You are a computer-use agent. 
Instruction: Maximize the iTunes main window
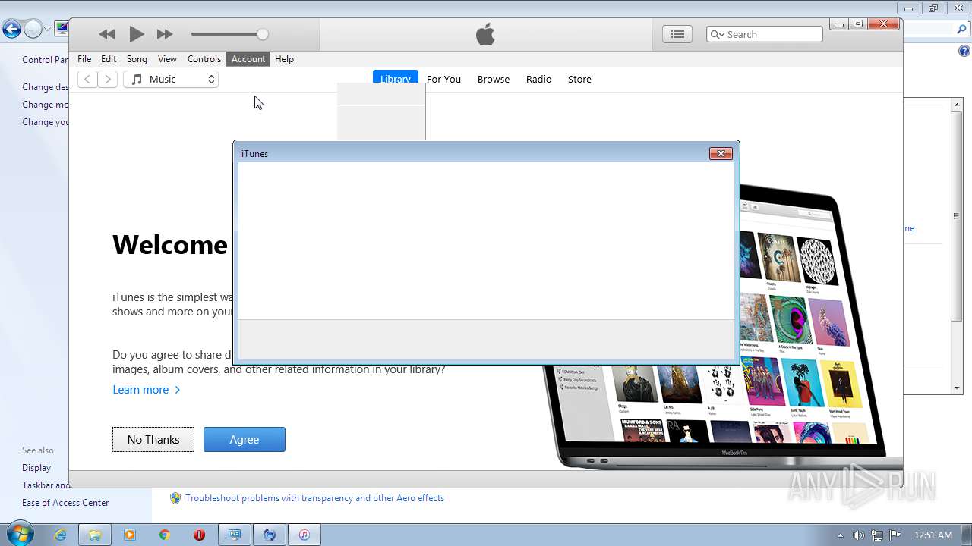pos(858,24)
